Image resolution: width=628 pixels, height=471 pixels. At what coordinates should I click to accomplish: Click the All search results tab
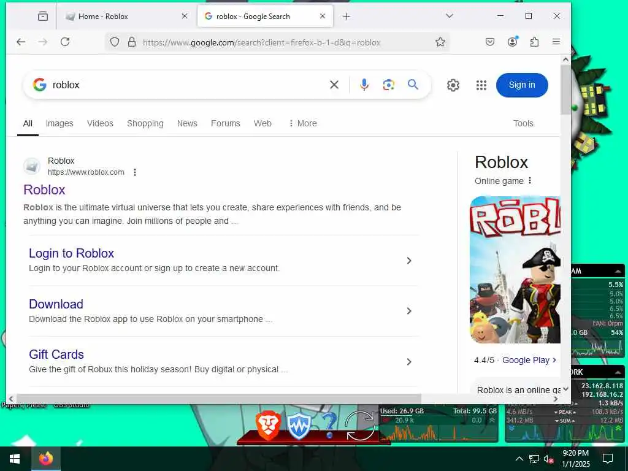28,123
